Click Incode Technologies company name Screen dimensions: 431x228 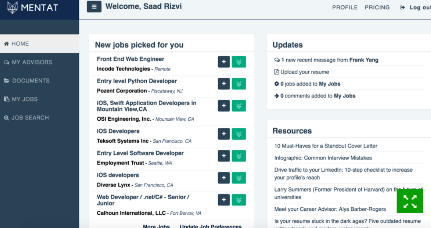coord(123,69)
